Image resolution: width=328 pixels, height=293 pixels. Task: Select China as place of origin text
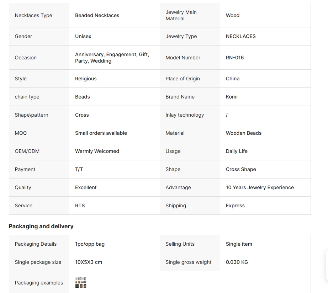point(233,79)
